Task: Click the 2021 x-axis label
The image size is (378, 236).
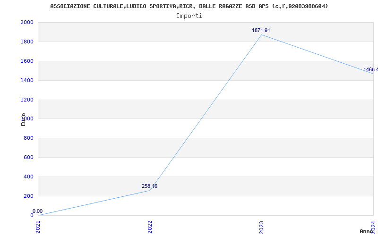Action: (38, 228)
